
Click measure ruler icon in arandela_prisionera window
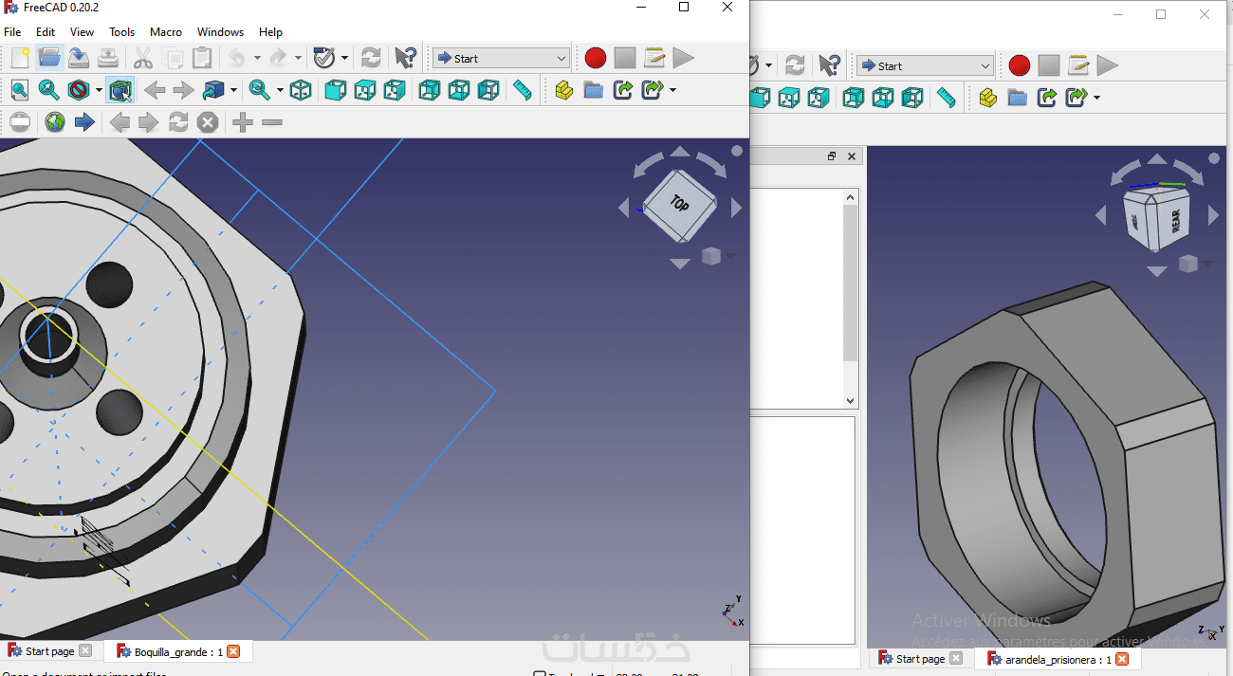(x=946, y=98)
